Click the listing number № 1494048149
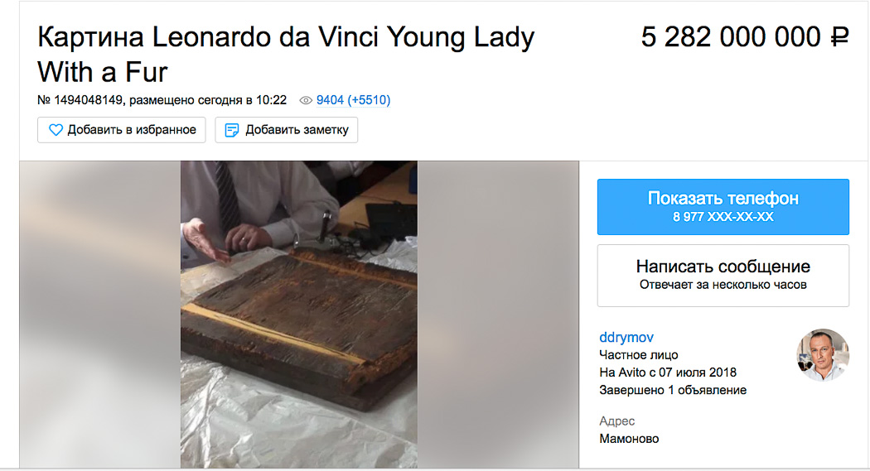Screen dimensions: 870x471 click(x=80, y=100)
